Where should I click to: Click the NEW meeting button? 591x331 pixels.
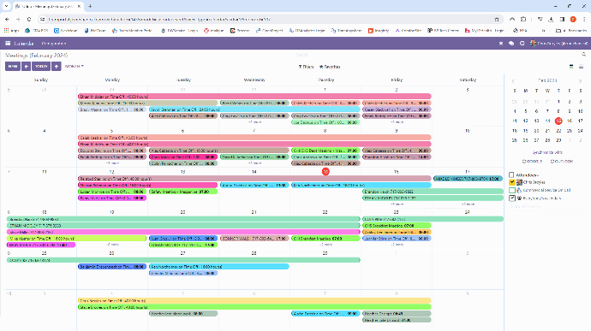13,66
